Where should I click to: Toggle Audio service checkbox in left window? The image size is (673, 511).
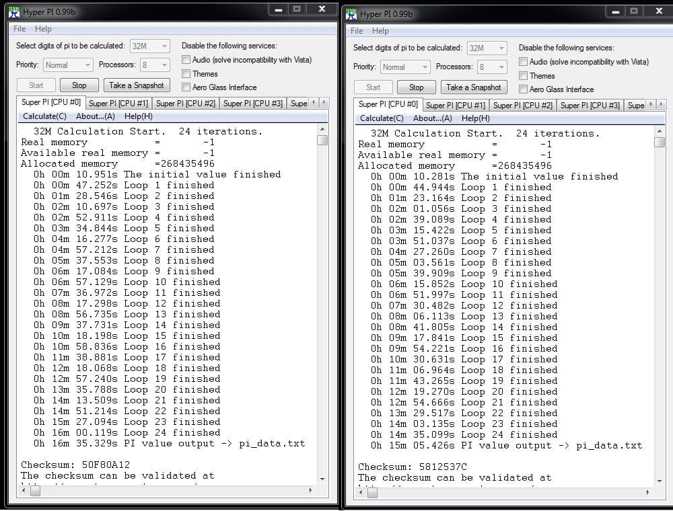186,60
